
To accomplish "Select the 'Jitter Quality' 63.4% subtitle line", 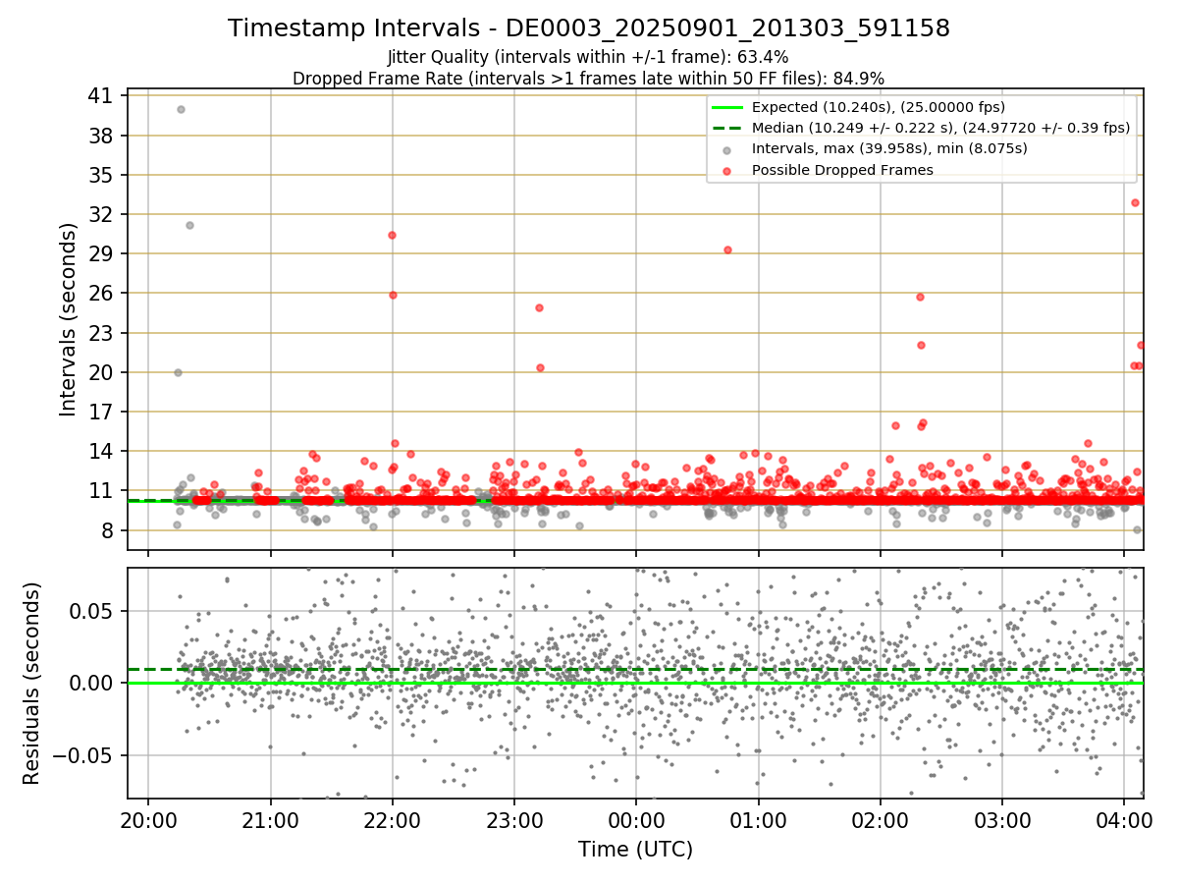I will (x=588, y=57).
